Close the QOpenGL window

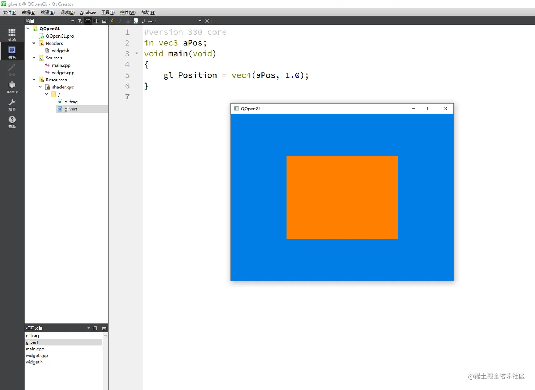pos(445,108)
